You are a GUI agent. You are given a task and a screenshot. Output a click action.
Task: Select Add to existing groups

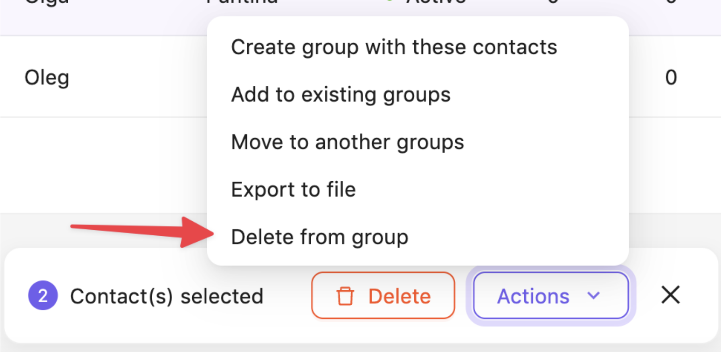coord(341,95)
